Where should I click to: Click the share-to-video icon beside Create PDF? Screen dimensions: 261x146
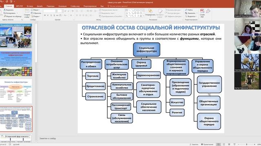[208, 11]
